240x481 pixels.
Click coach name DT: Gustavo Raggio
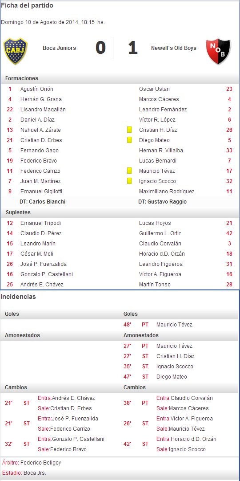pos(163,202)
